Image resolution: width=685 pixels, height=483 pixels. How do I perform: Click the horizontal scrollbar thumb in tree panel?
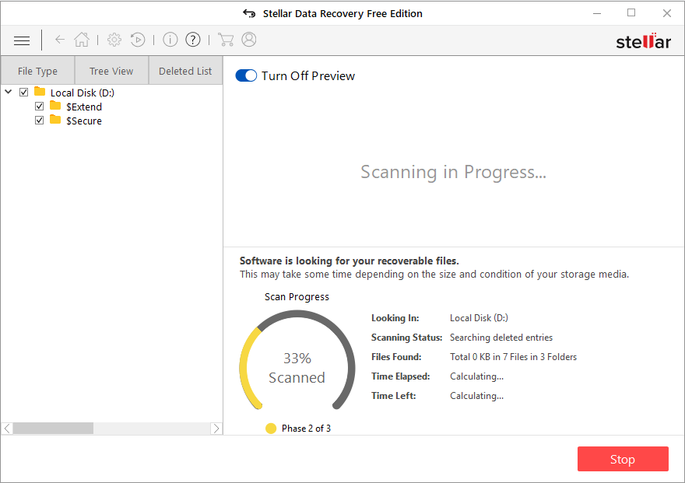coord(53,429)
